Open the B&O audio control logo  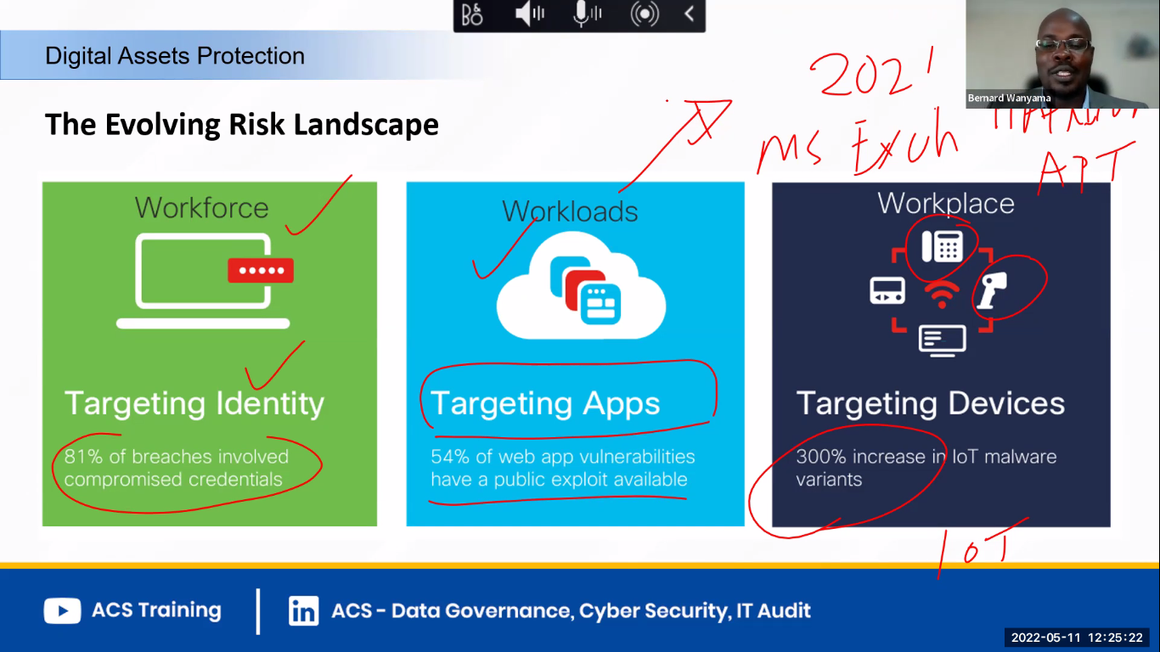pyautogui.click(x=472, y=14)
